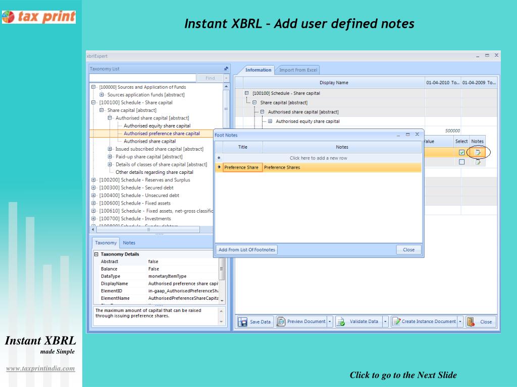Viewport: 517px width, 387px height.
Task: Click the Notes column header in Foot Notes
Action: click(342, 147)
